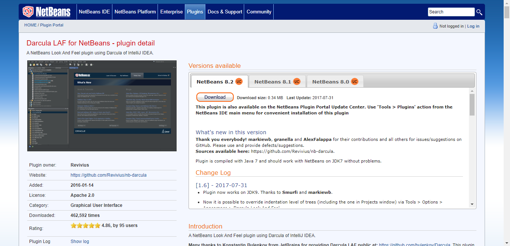This screenshot has height=246, width=510.
Task: Click the 'Versions available' heading
Action: click(x=215, y=66)
